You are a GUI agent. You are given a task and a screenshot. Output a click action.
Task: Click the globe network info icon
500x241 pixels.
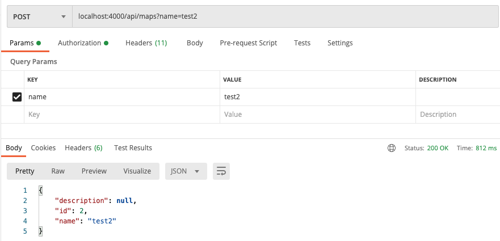(392, 148)
